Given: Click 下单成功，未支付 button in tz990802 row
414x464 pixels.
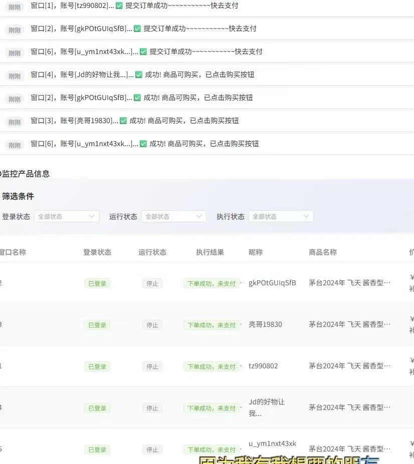Looking at the screenshot, I should tap(211, 366).
